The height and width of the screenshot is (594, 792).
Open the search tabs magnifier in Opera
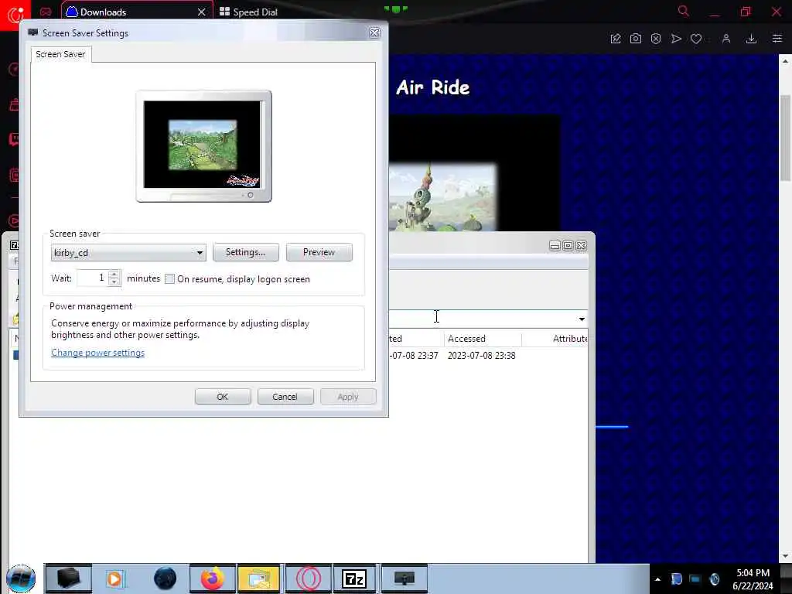[x=684, y=11]
